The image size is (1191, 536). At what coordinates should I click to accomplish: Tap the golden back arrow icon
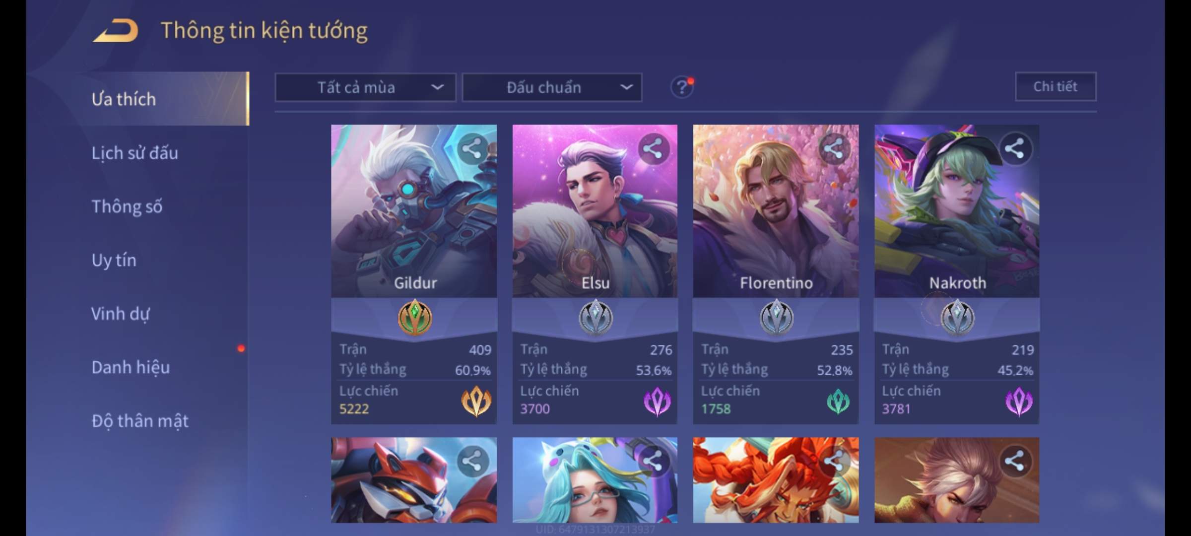116,31
